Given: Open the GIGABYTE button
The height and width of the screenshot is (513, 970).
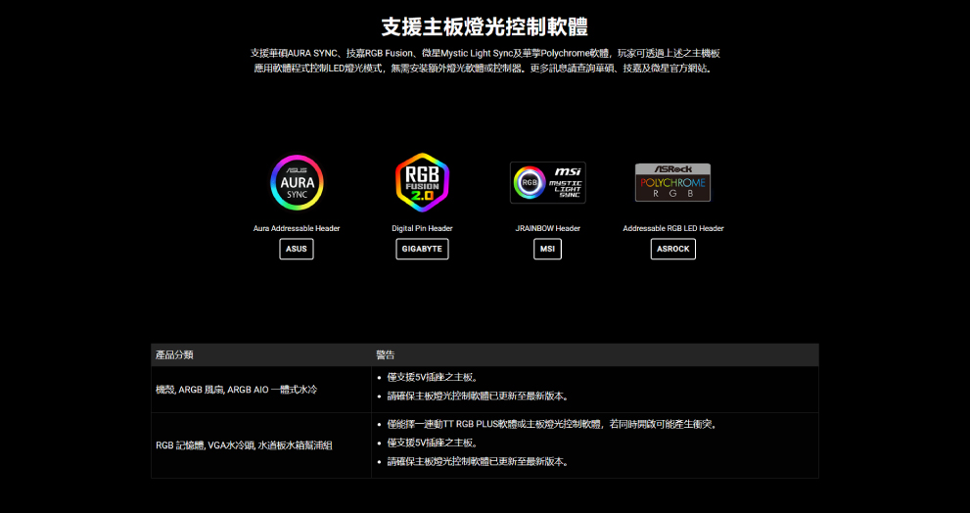Looking at the screenshot, I should [422, 249].
